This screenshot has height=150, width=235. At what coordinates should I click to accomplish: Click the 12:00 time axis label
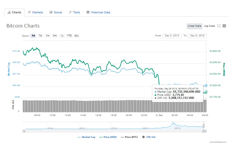point(68,115)
